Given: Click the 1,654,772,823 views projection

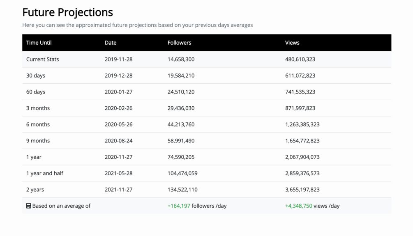Looking at the screenshot, I should pos(302,141).
